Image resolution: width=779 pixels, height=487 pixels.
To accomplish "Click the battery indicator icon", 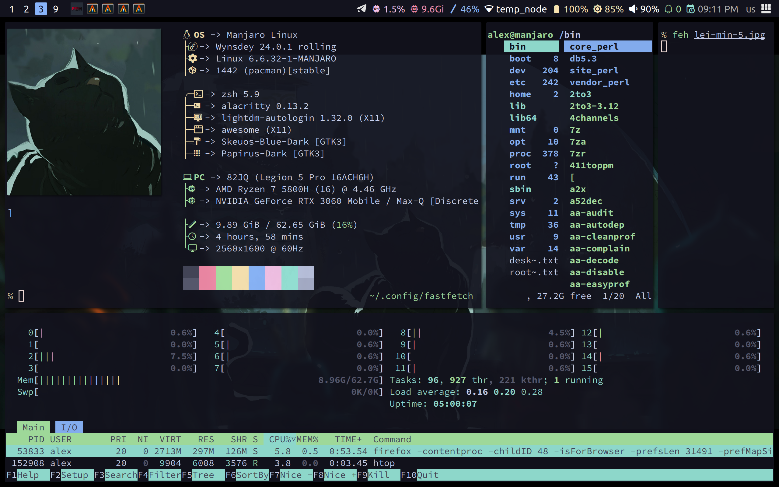I will pos(557,9).
